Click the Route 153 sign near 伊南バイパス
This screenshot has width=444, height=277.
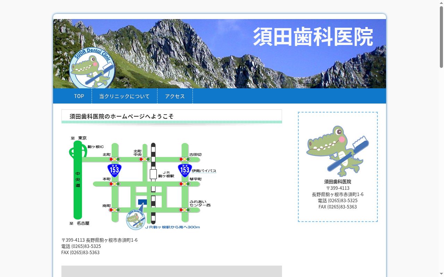coord(185,170)
